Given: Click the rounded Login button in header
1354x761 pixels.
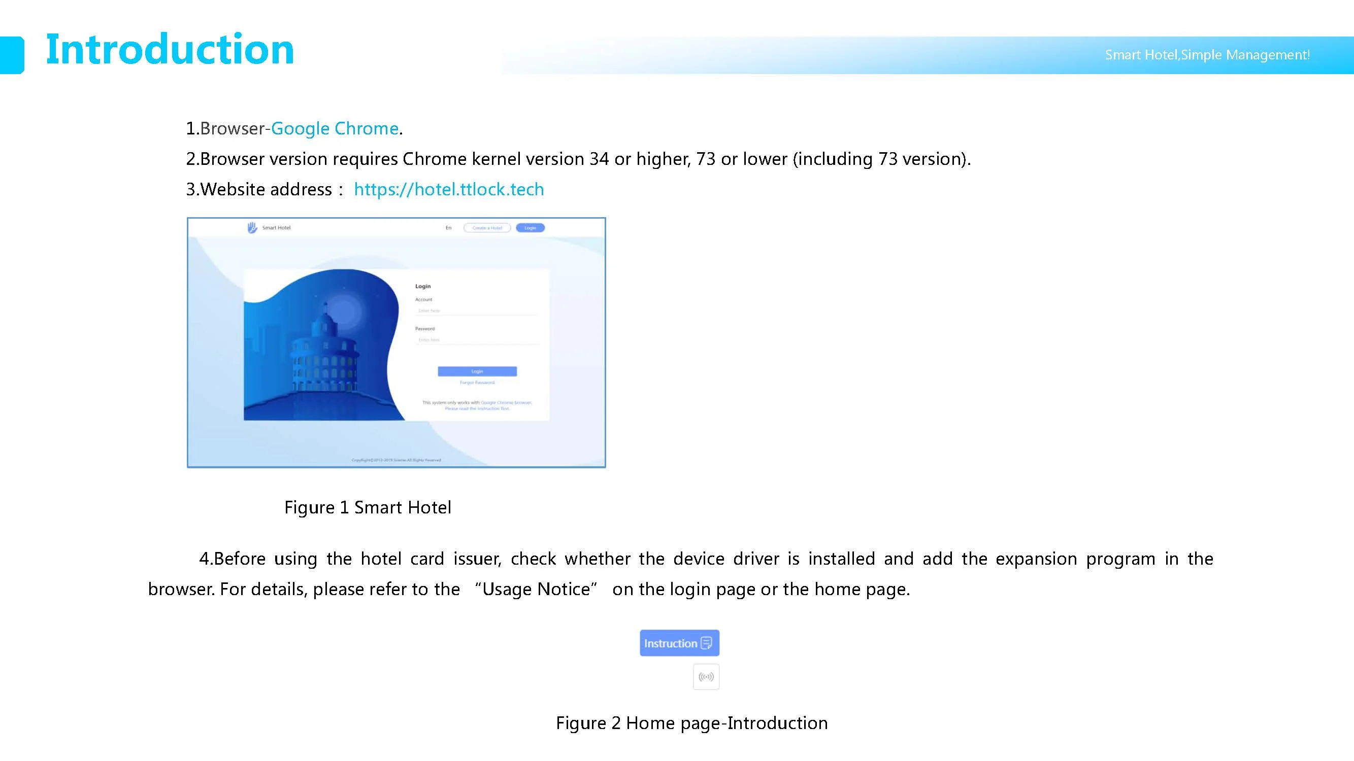Looking at the screenshot, I should pos(530,228).
